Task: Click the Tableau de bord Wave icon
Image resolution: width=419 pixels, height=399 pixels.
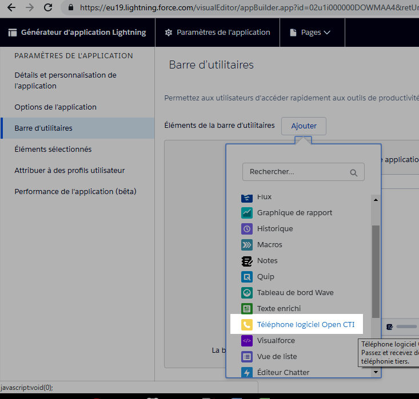Action: 246,293
